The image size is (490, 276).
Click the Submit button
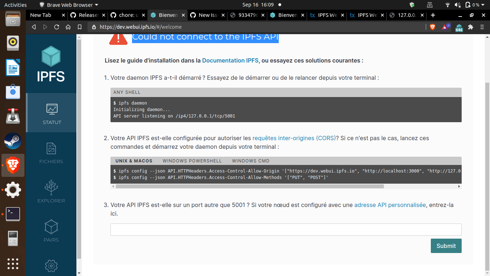tap(446, 246)
